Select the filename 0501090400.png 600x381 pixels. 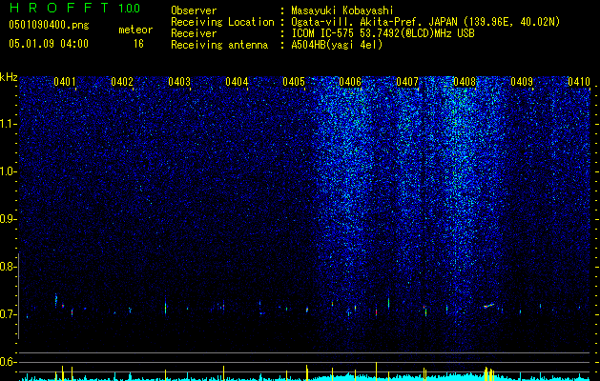click(x=49, y=26)
